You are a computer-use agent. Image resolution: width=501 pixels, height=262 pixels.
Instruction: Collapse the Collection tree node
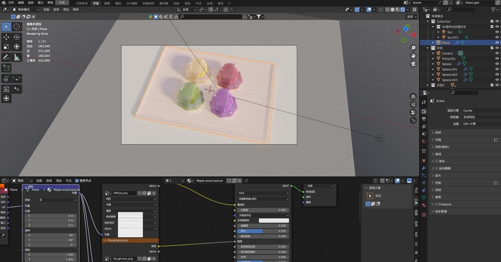428,21
